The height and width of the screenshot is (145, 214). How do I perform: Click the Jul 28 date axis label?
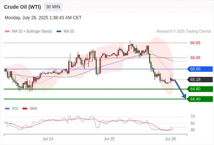170,139
